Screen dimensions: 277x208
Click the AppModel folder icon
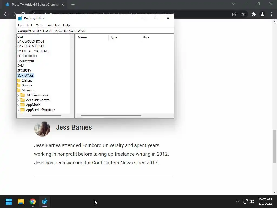22,105
